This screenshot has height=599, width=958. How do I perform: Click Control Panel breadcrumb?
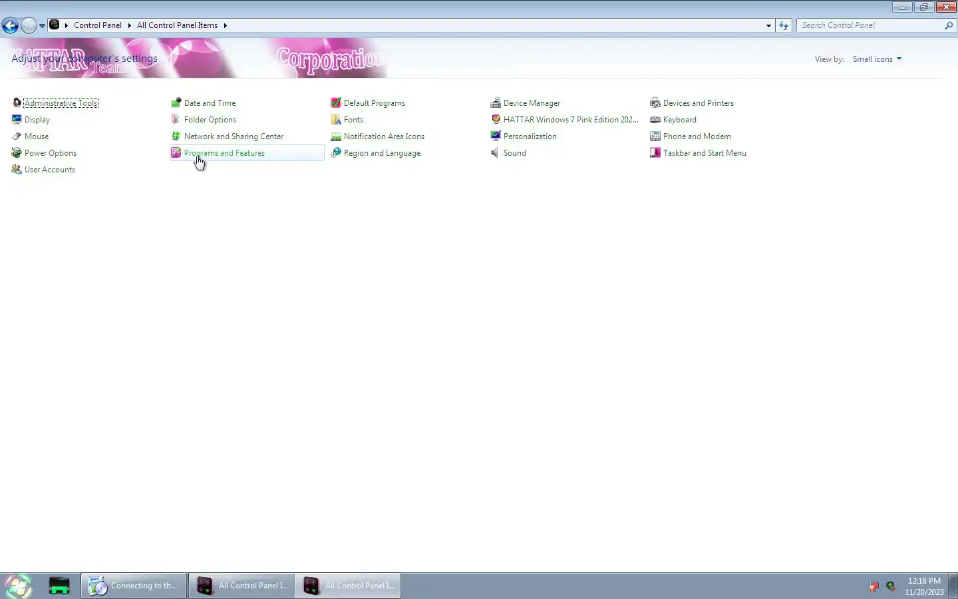[x=98, y=25]
